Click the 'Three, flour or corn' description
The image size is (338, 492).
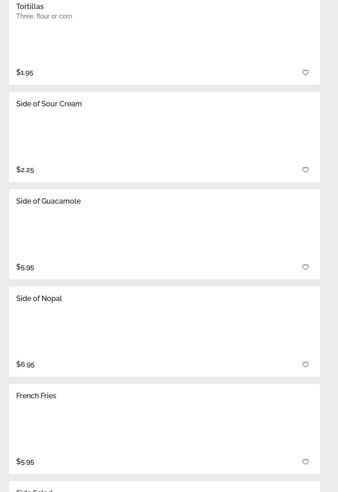pos(44,16)
